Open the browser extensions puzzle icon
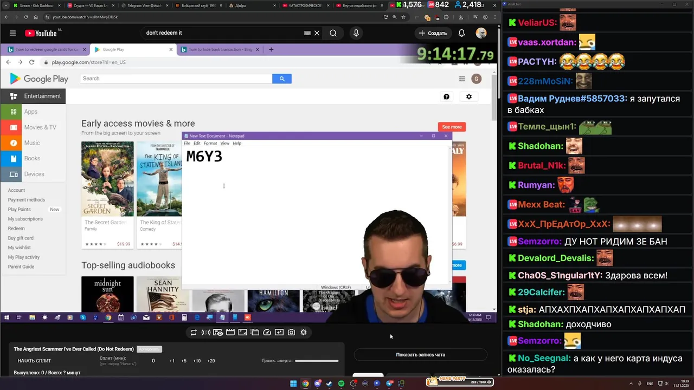Viewport: 694px width, 390px height. point(446,17)
